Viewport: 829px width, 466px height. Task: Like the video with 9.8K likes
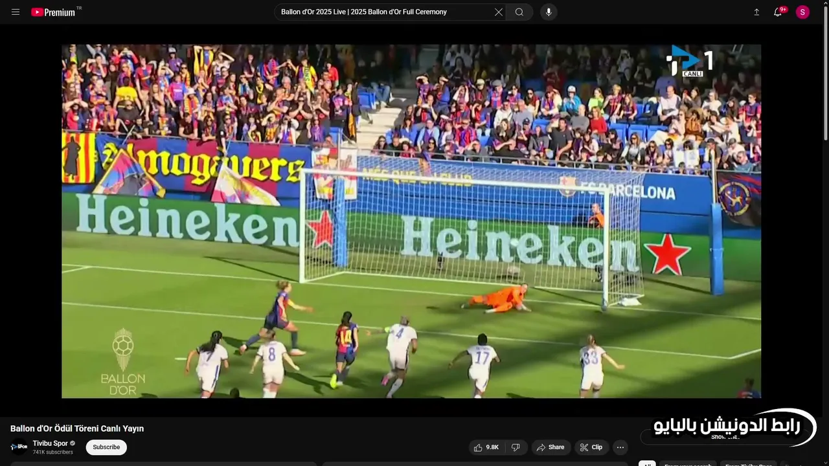(x=486, y=447)
